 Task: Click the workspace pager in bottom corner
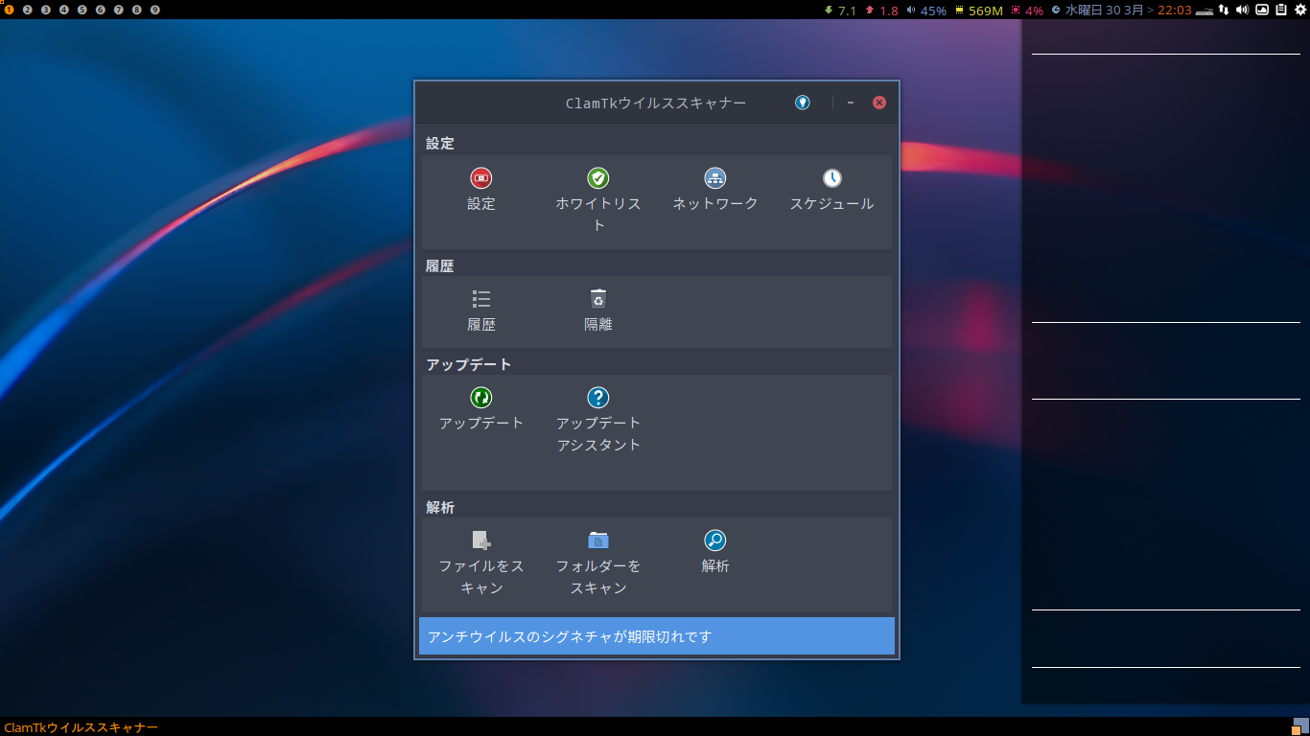pos(1299,726)
